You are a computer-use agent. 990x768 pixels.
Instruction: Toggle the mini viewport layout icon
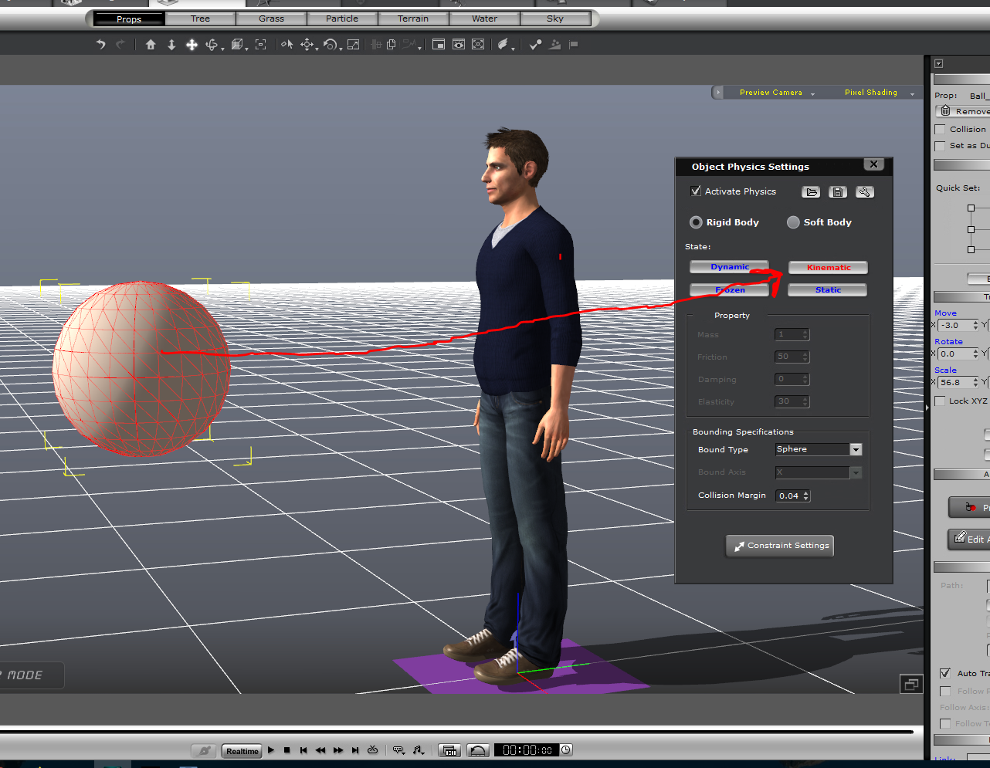(x=439, y=45)
